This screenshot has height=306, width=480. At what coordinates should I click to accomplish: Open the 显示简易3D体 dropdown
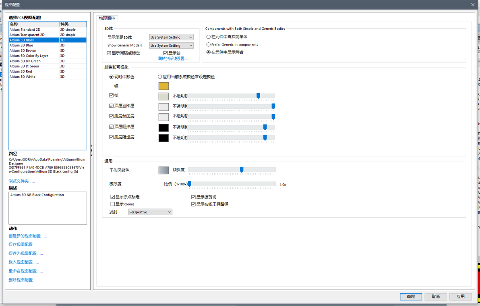(x=172, y=37)
